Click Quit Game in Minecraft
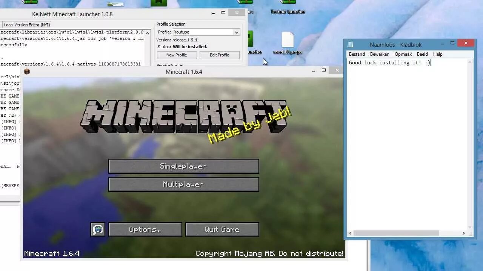This screenshot has width=483, height=271. point(222,230)
